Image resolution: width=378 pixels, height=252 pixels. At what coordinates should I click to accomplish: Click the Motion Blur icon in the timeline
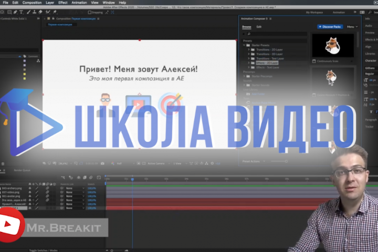point(91,177)
